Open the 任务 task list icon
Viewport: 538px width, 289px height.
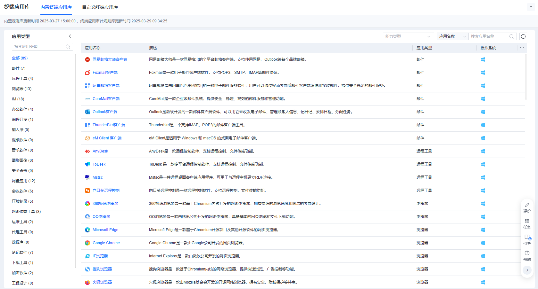[527, 221]
